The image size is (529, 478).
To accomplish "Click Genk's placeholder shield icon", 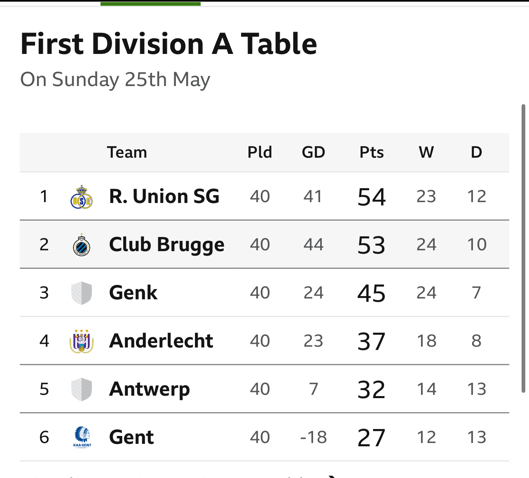I will tap(82, 293).
